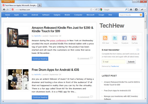Viewport: 148px width, 104px height.
Task: Click the site favicon in address bar
Action: point(13,10)
